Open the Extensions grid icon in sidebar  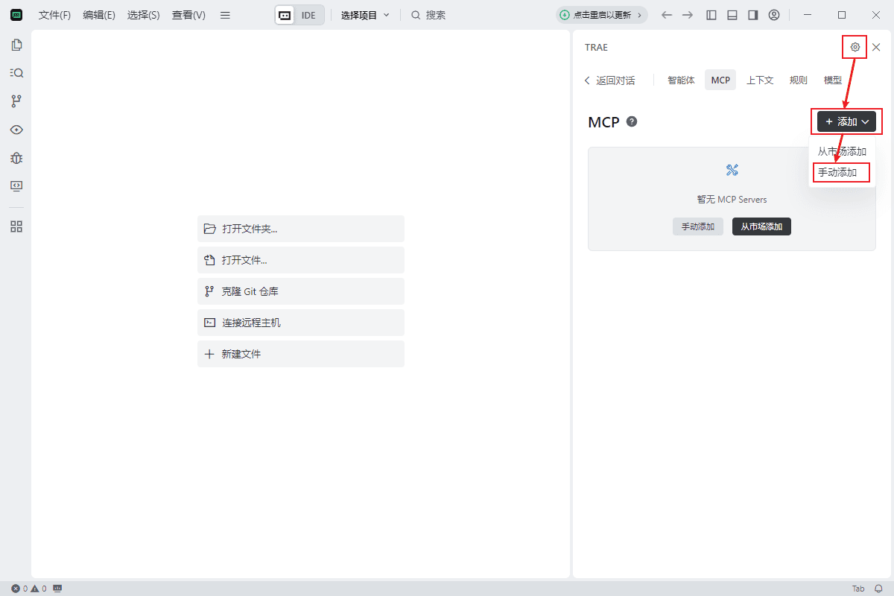[x=16, y=226]
